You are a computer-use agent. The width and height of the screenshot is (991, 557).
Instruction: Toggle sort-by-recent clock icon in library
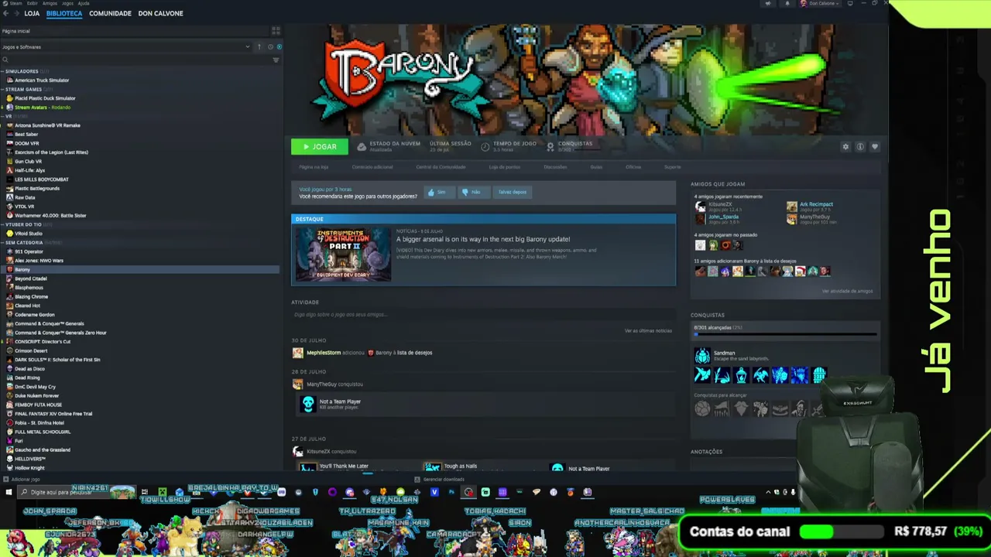click(270, 46)
